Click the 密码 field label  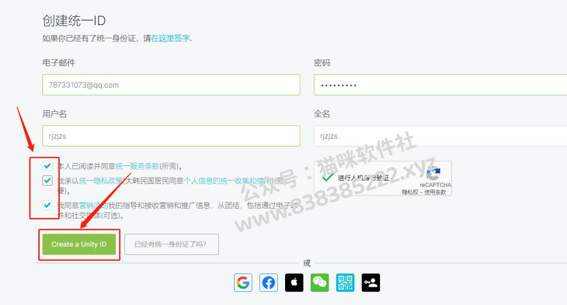coord(322,63)
